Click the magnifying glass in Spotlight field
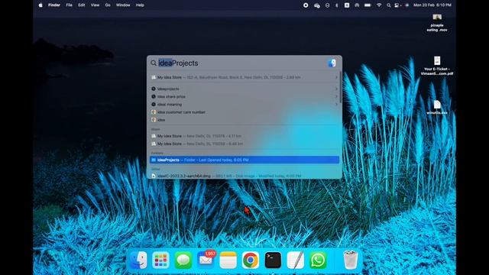 coord(154,63)
